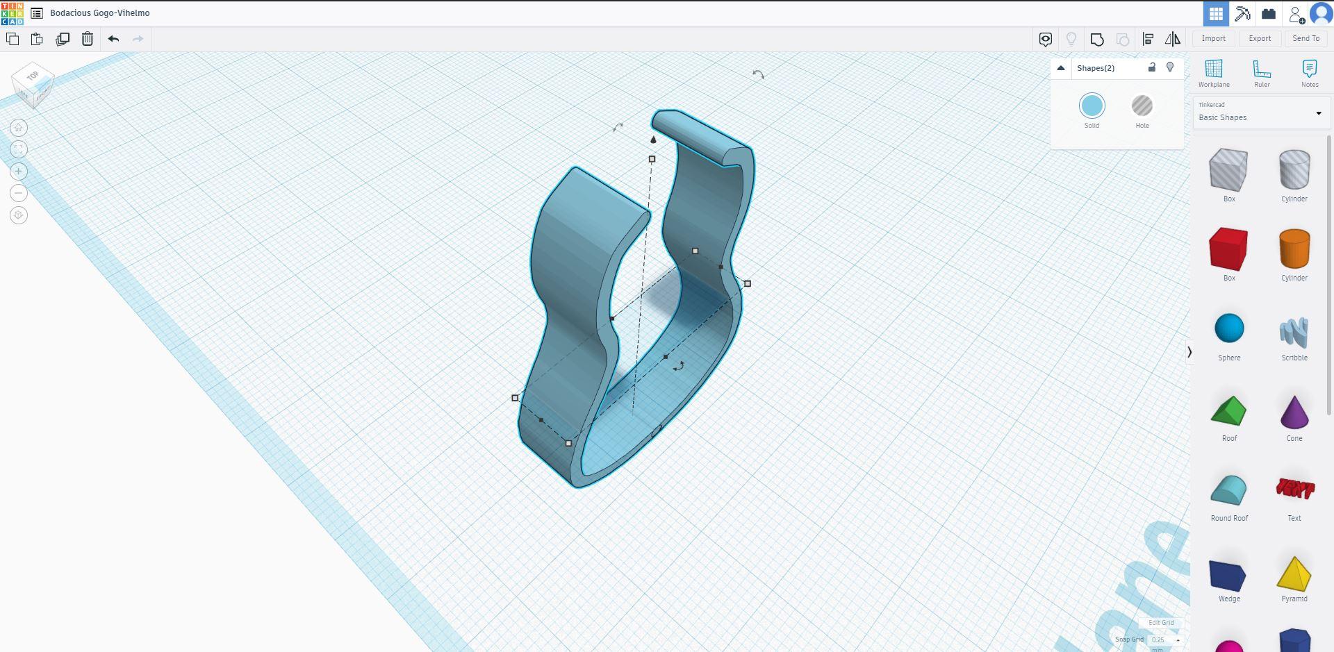1334x652 pixels.
Task: Invite a collaborator via add-person icon
Action: pos(1296,15)
